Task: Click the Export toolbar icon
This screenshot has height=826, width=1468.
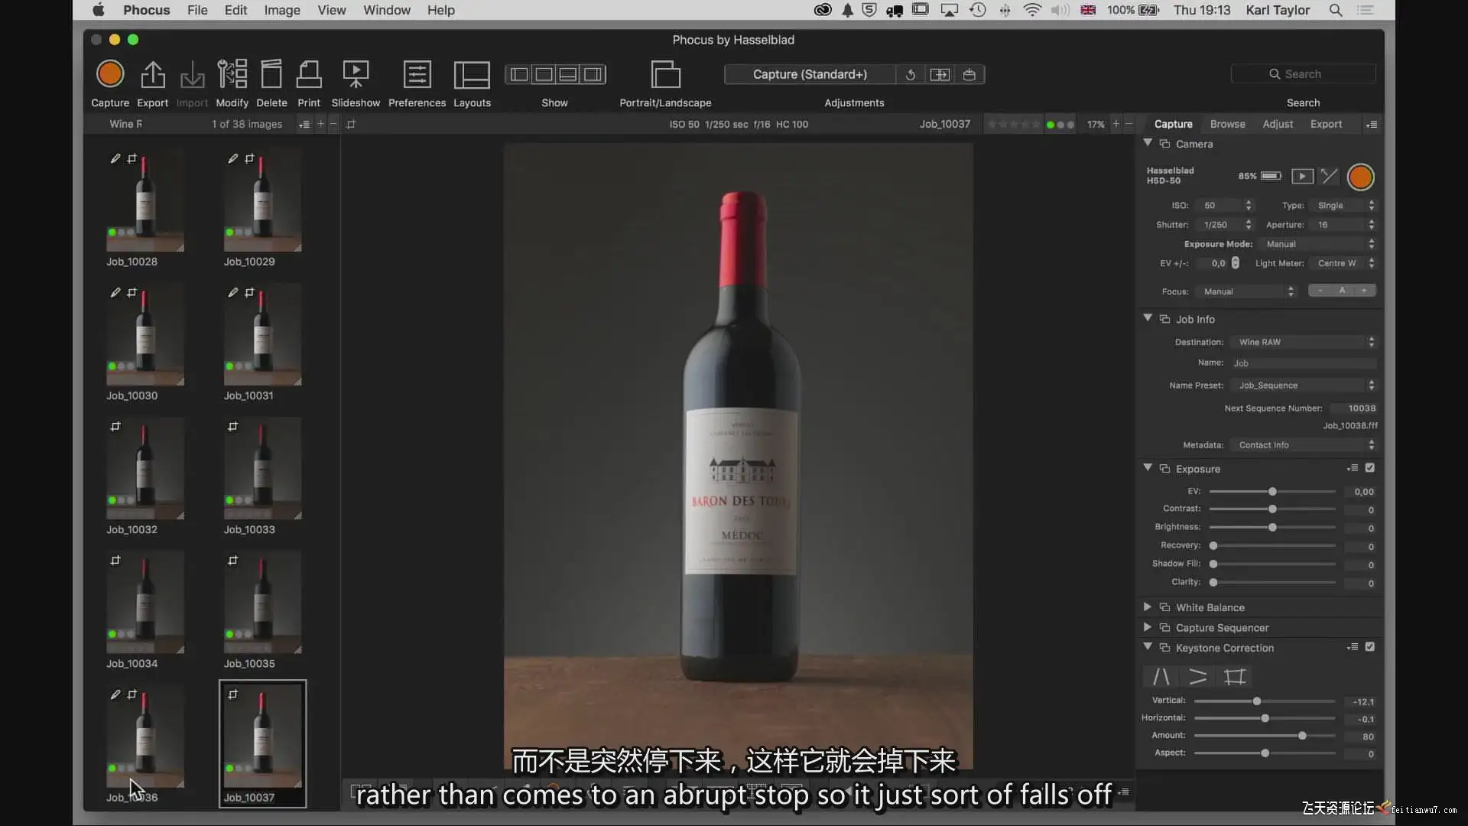Action: coord(152,74)
